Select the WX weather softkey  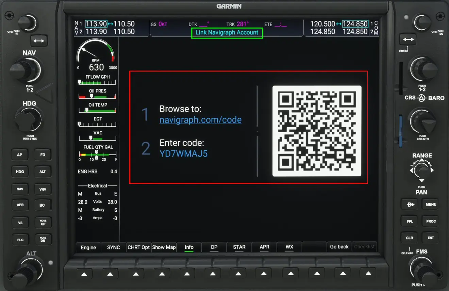point(289,247)
